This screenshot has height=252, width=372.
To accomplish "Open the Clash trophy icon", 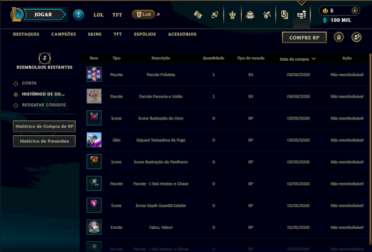I will pyautogui.click(x=232, y=15).
